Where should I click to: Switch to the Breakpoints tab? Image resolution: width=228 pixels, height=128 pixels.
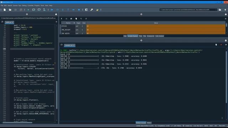point(151,36)
